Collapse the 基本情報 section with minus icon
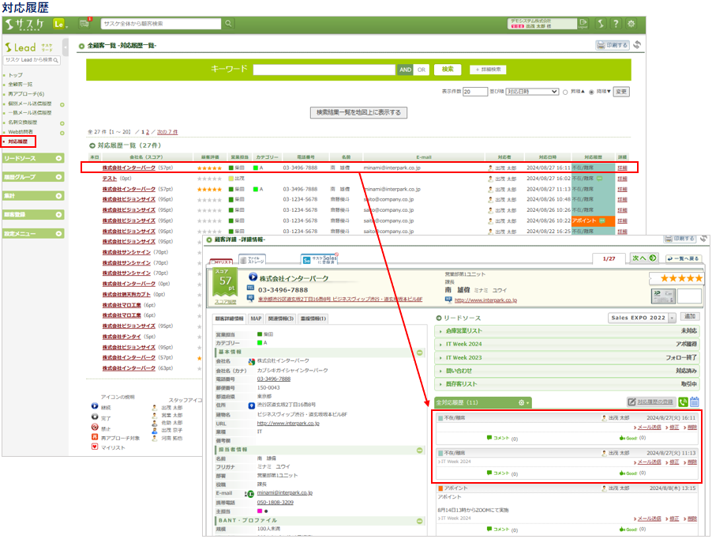712x539 pixels. click(420, 352)
